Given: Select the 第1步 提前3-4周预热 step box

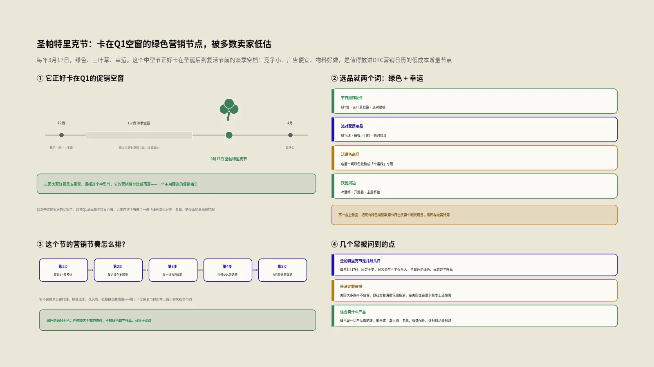Looking at the screenshot, I should pos(63,270).
